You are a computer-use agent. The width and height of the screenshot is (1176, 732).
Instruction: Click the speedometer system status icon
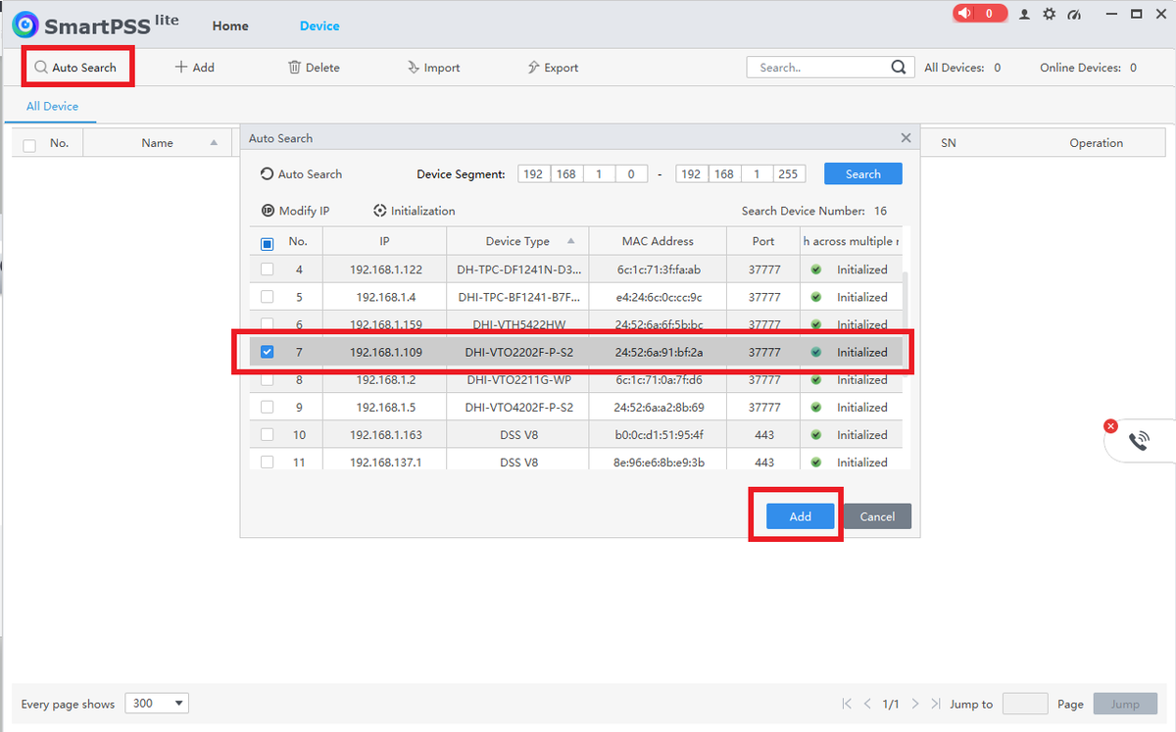coord(1074,15)
